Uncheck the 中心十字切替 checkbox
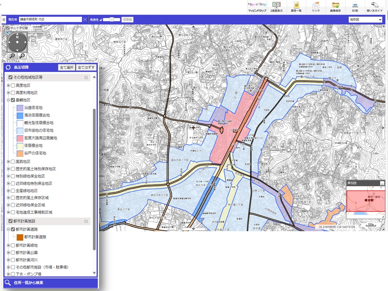The width and height of the screenshot is (388, 291). pos(8,28)
